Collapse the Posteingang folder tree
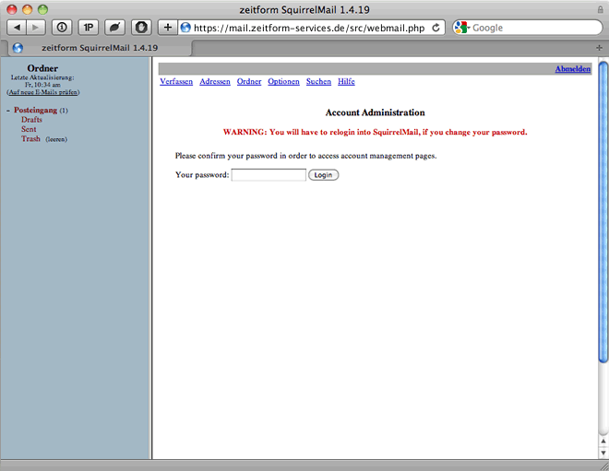The height and width of the screenshot is (471, 609). point(8,111)
